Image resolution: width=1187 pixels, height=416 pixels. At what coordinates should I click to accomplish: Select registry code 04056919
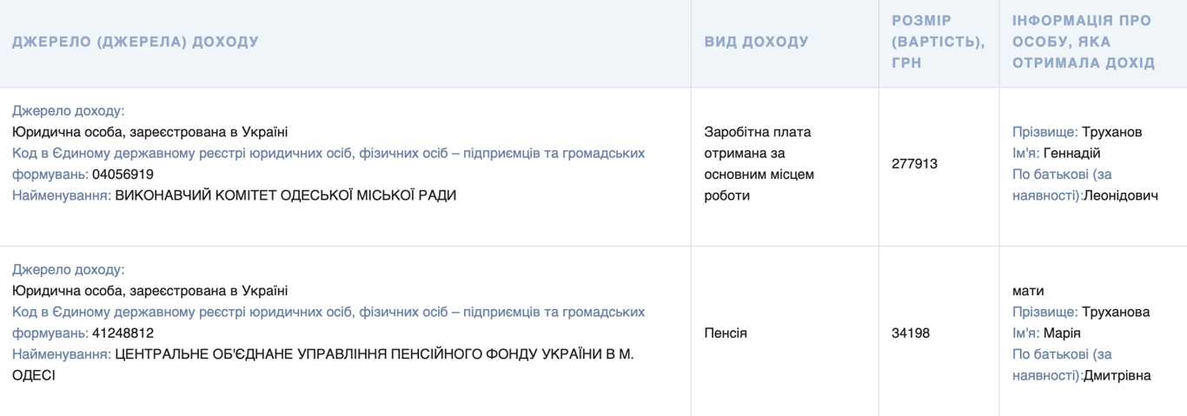pos(123,175)
